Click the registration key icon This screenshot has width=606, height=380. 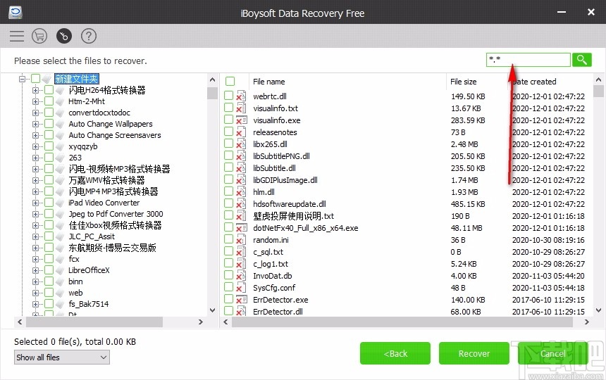(64, 37)
